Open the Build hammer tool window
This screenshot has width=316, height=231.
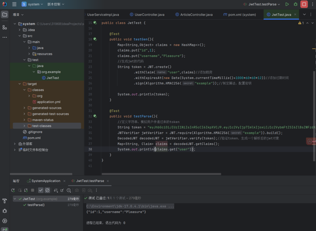[5, 201]
